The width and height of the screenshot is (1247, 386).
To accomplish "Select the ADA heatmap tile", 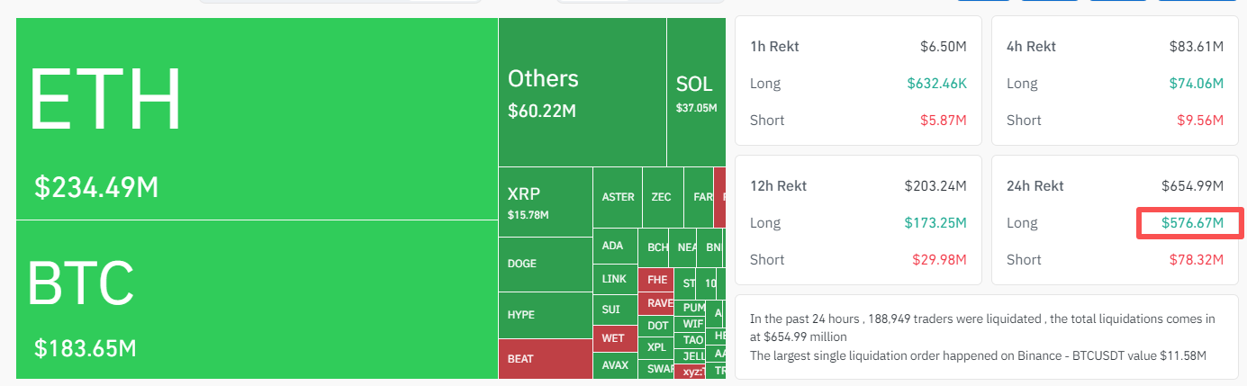I will (613, 246).
